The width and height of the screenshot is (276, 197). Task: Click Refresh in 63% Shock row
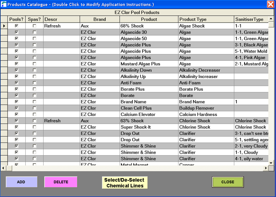[61, 121]
